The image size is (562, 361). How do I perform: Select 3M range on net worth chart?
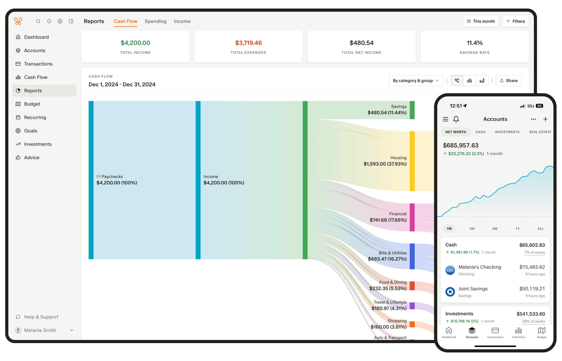(472, 228)
